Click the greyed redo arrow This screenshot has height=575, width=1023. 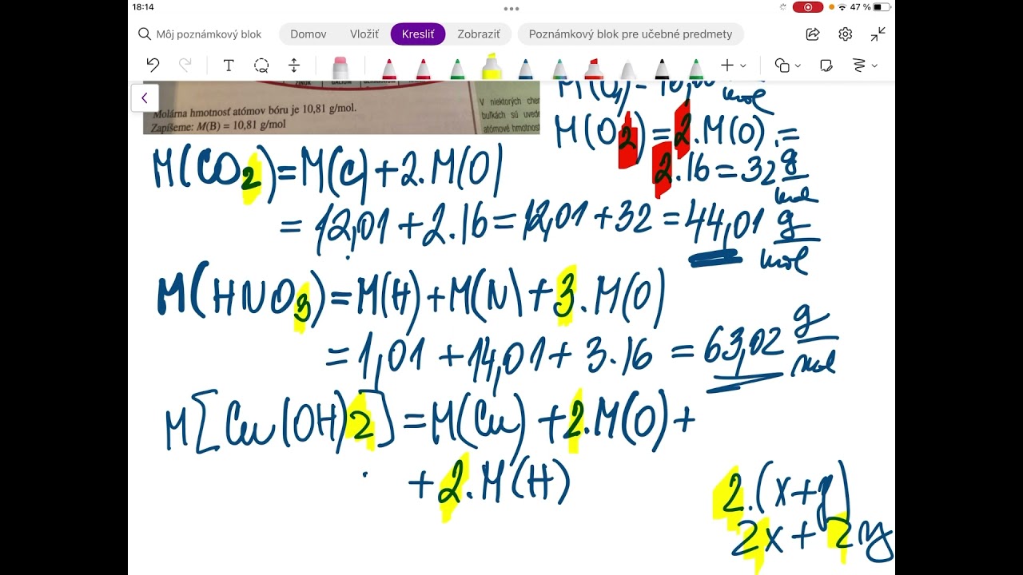click(x=185, y=65)
